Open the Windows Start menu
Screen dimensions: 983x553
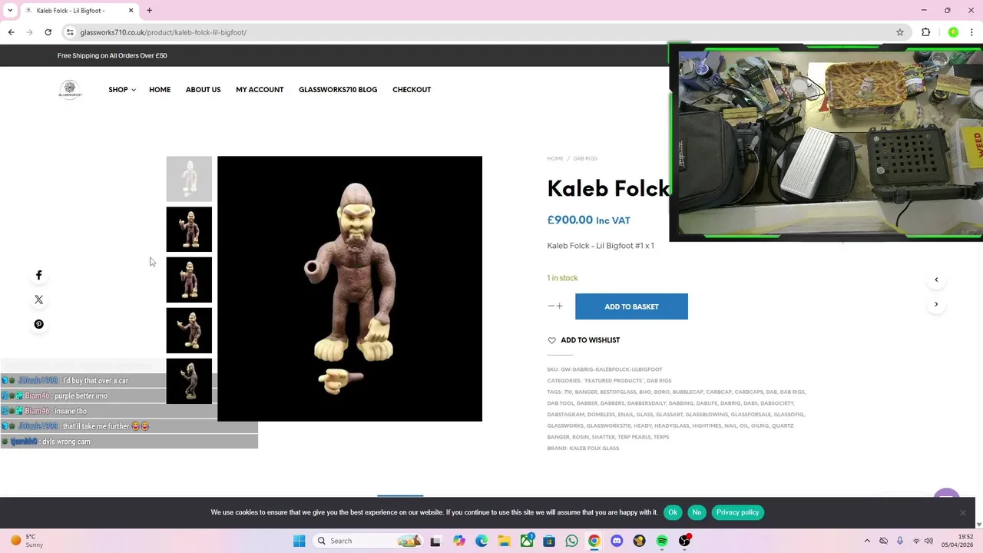(x=300, y=541)
